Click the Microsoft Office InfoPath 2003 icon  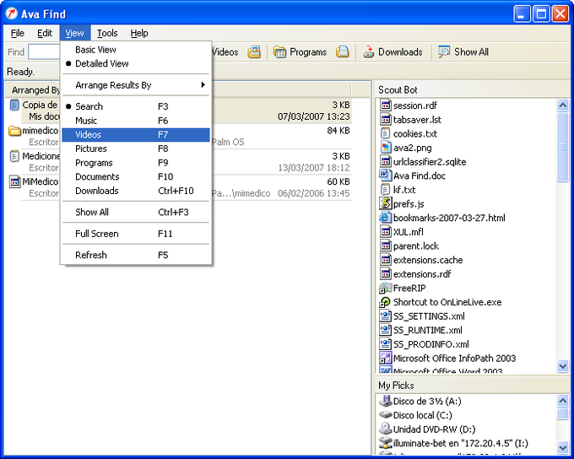coord(385,358)
